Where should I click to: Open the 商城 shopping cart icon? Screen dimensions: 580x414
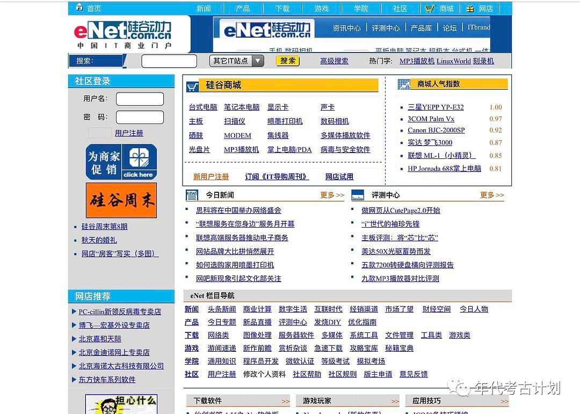click(430, 9)
